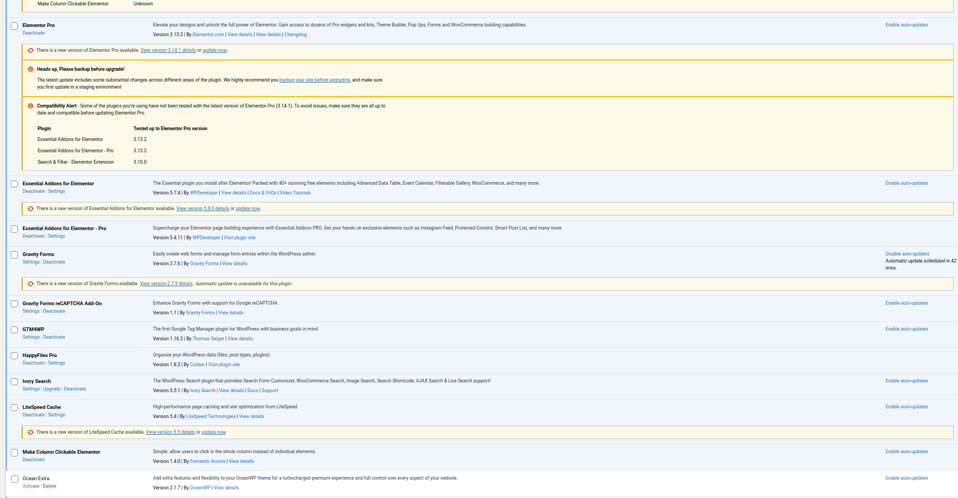Click the Elementor Pro update-available refresh icon
The width and height of the screenshot is (958, 498).
pyautogui.click(x=31, y=50)
